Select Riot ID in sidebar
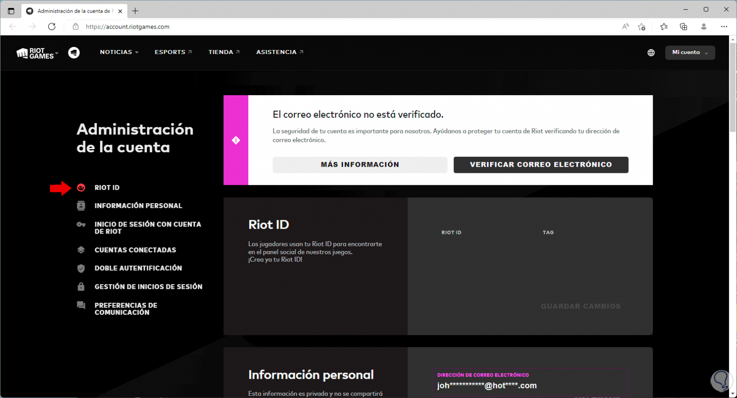Viewport: 737px width, 398px height. [107, 188]
